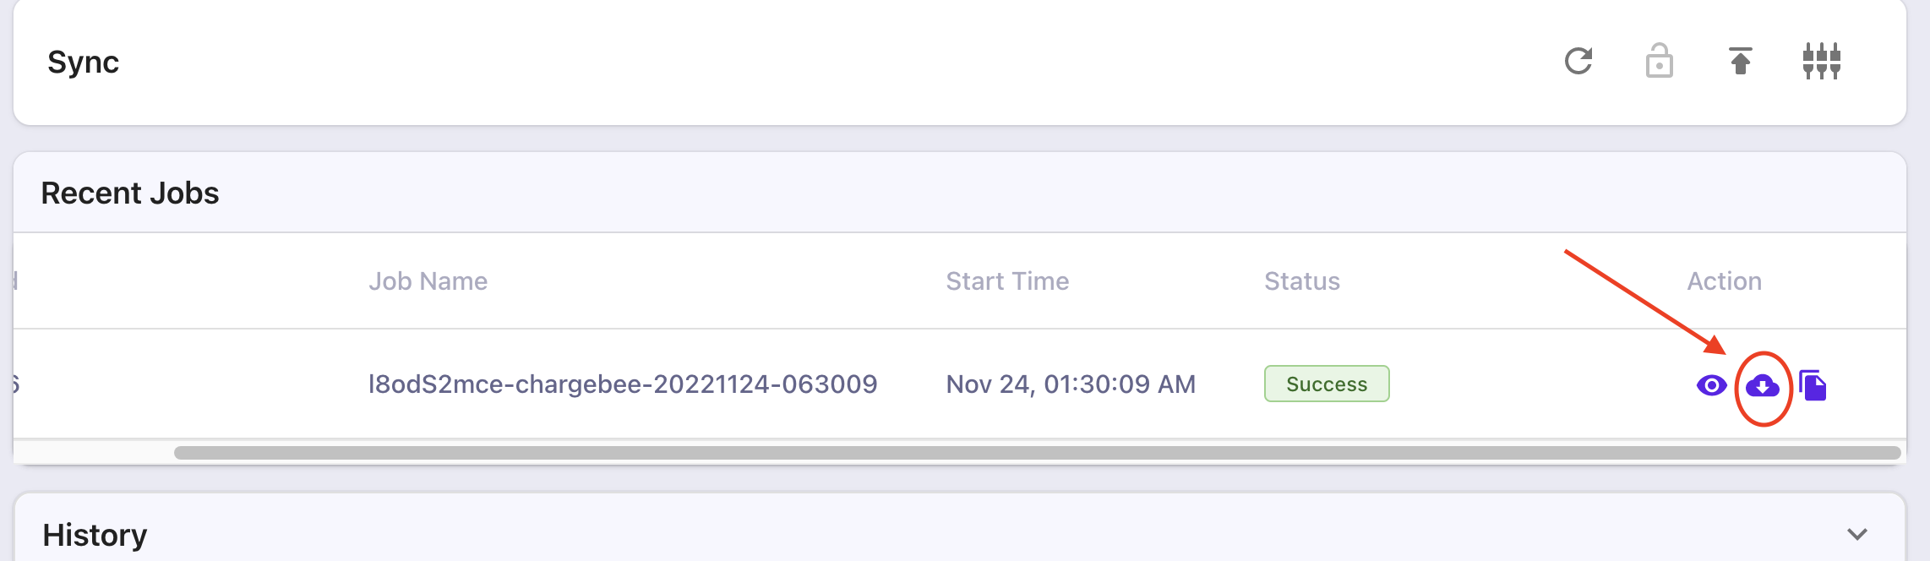Click the Action column header
The image size is (1930, 561).
click(1724, 281)
